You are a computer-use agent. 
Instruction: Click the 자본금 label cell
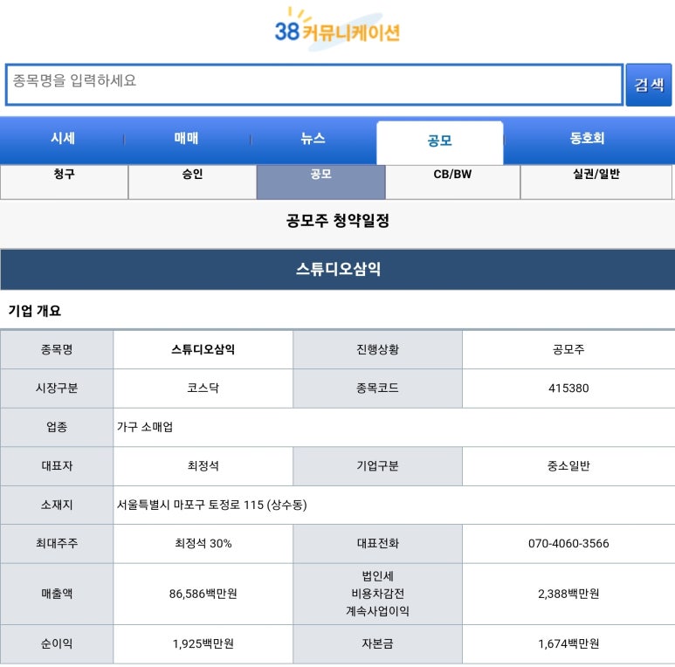(377, 643)
